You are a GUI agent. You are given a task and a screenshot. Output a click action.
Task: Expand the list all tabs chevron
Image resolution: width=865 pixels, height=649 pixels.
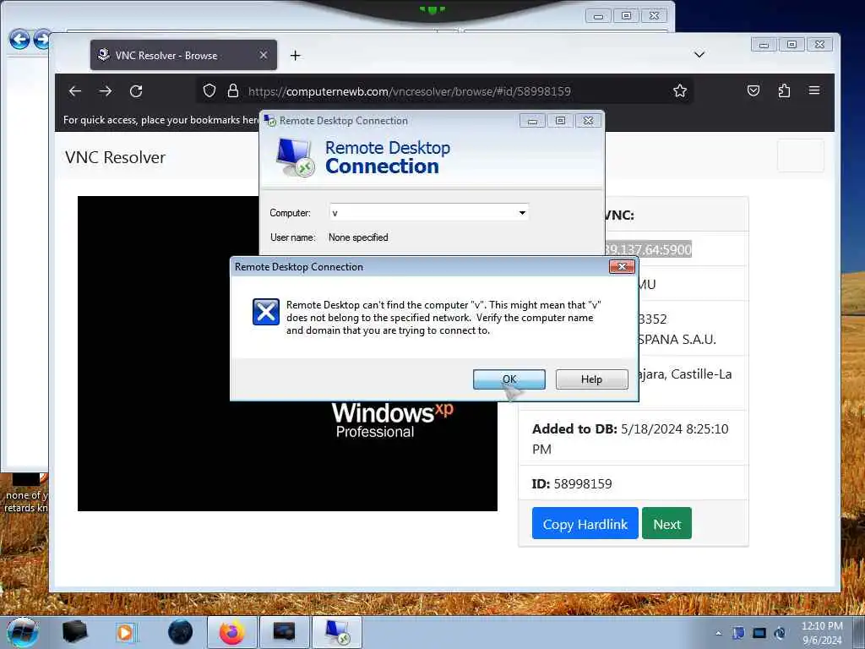coord(699,54)
